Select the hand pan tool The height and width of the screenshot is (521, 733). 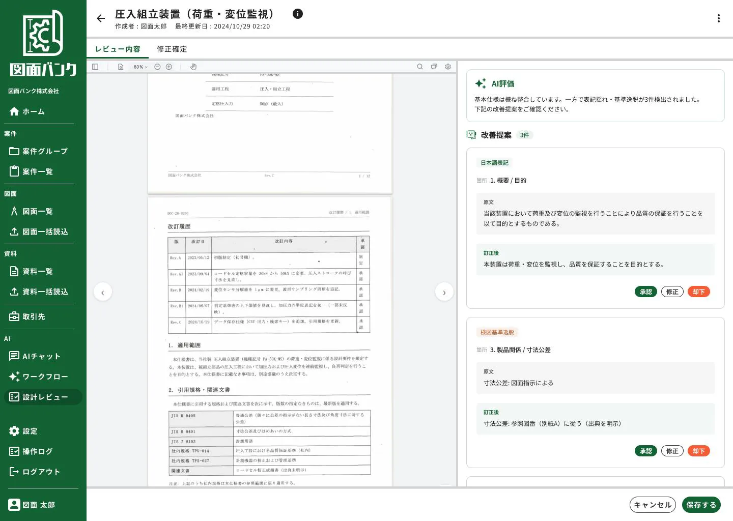point(193,67)
